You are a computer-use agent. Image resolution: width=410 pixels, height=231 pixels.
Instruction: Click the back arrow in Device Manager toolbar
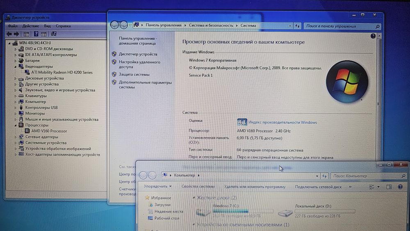point(9,34)
